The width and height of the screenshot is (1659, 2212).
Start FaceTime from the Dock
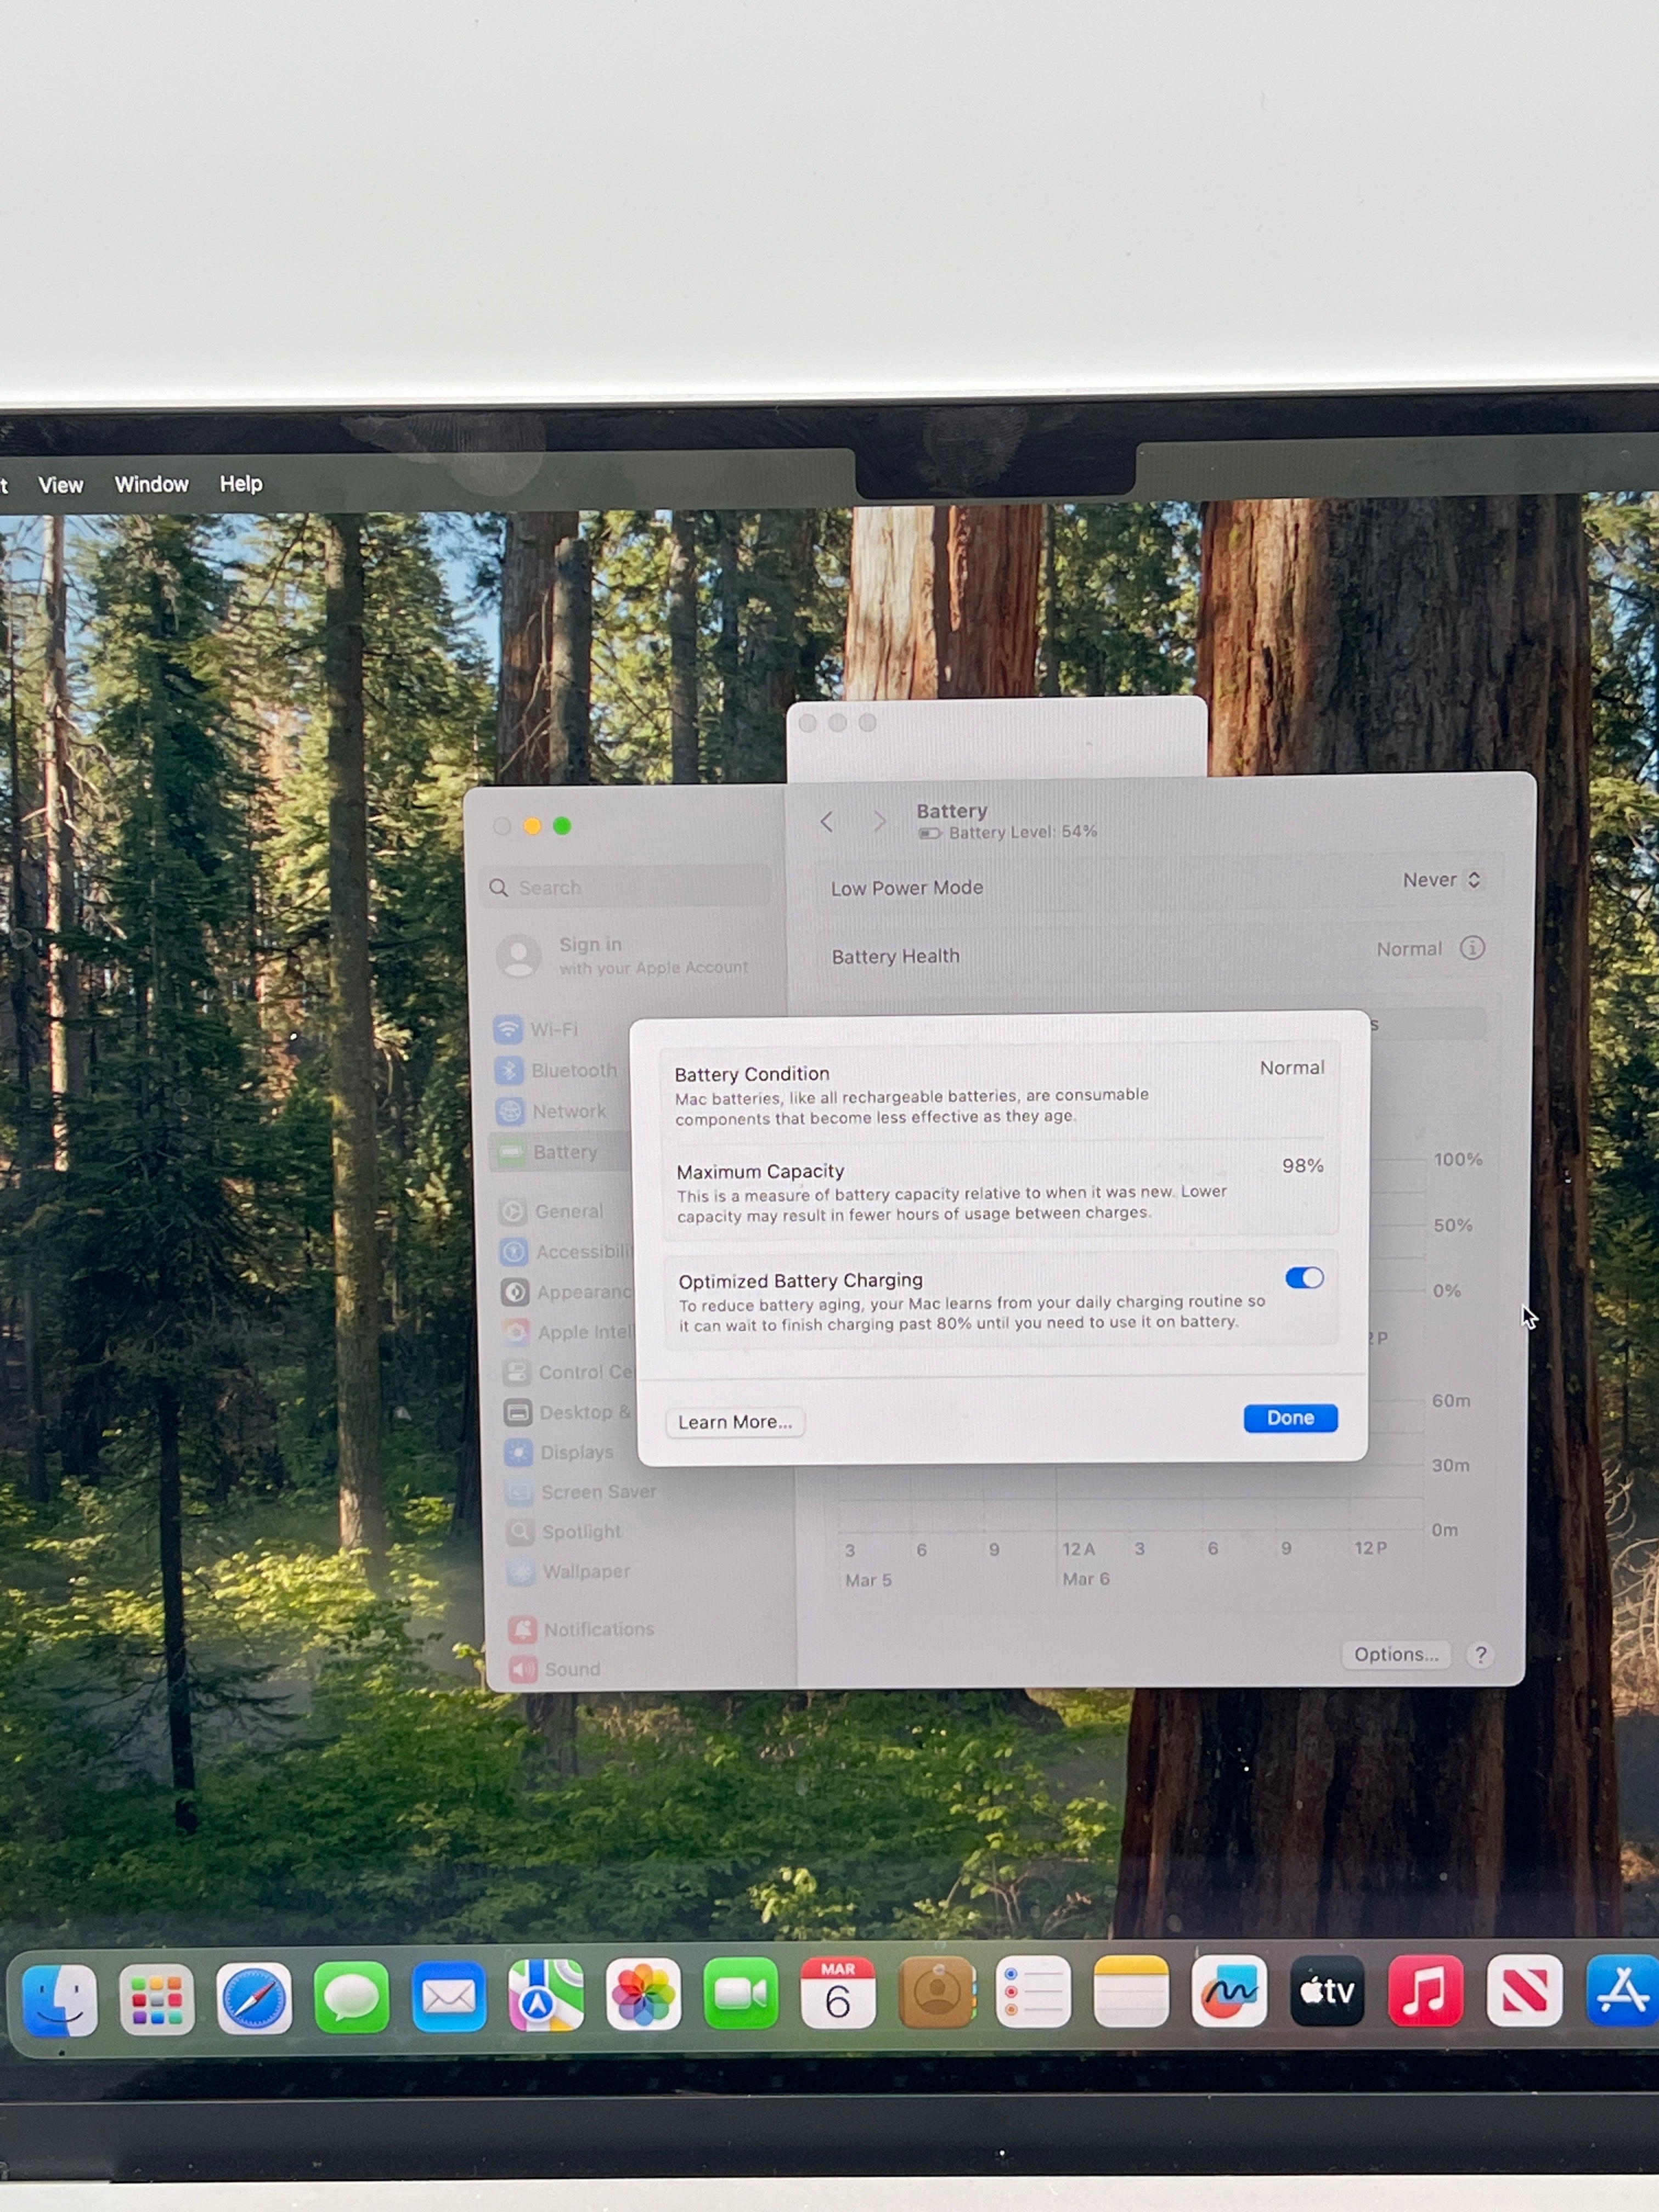741,1994
